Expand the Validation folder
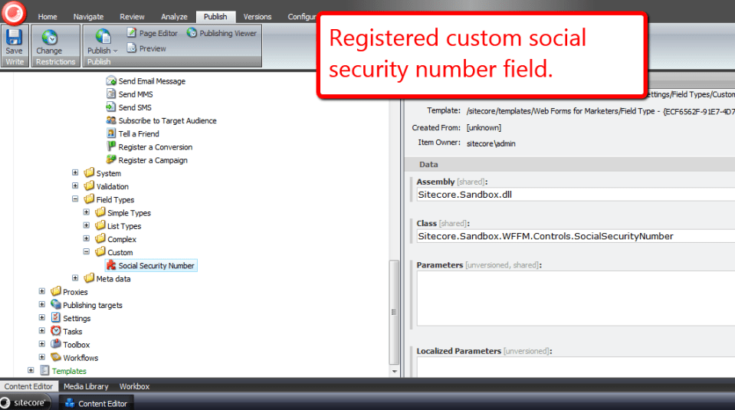This screenshot has width=735, height=410. click(75, 186)
